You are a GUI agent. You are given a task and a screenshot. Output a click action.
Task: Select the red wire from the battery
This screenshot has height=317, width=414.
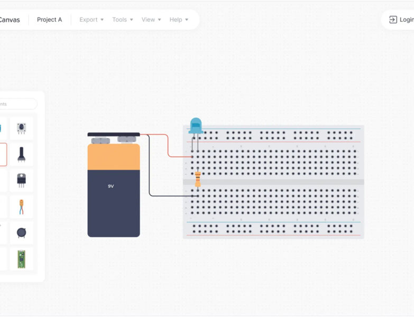(x=168, y=146)
